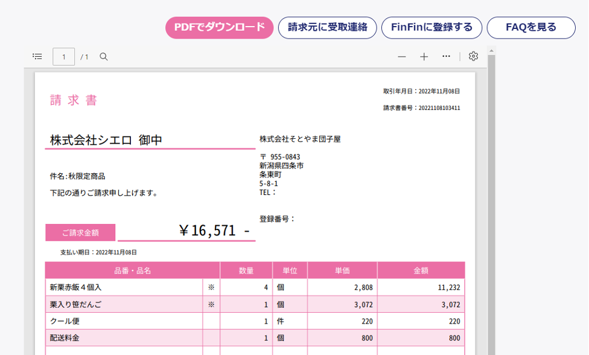The width and height of the screenshot is (589, 355).
Task: Click the 件名:秋限定商品 subject line
Action: tap(77, 176)
